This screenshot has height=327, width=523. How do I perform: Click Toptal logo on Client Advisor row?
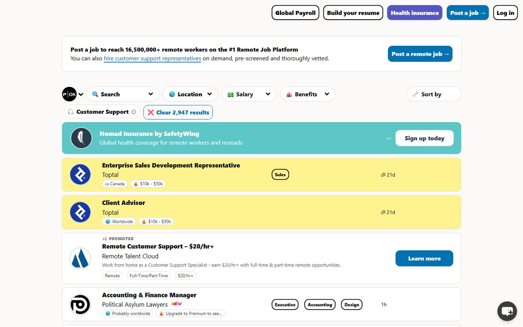coord(80,212)
